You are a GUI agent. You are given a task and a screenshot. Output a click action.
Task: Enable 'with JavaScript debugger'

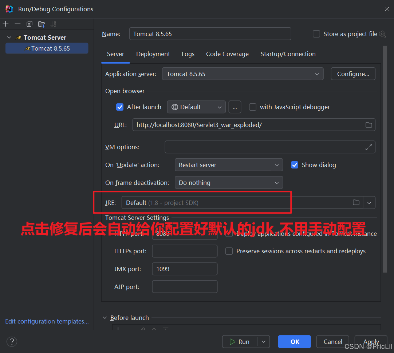point(253,107)
